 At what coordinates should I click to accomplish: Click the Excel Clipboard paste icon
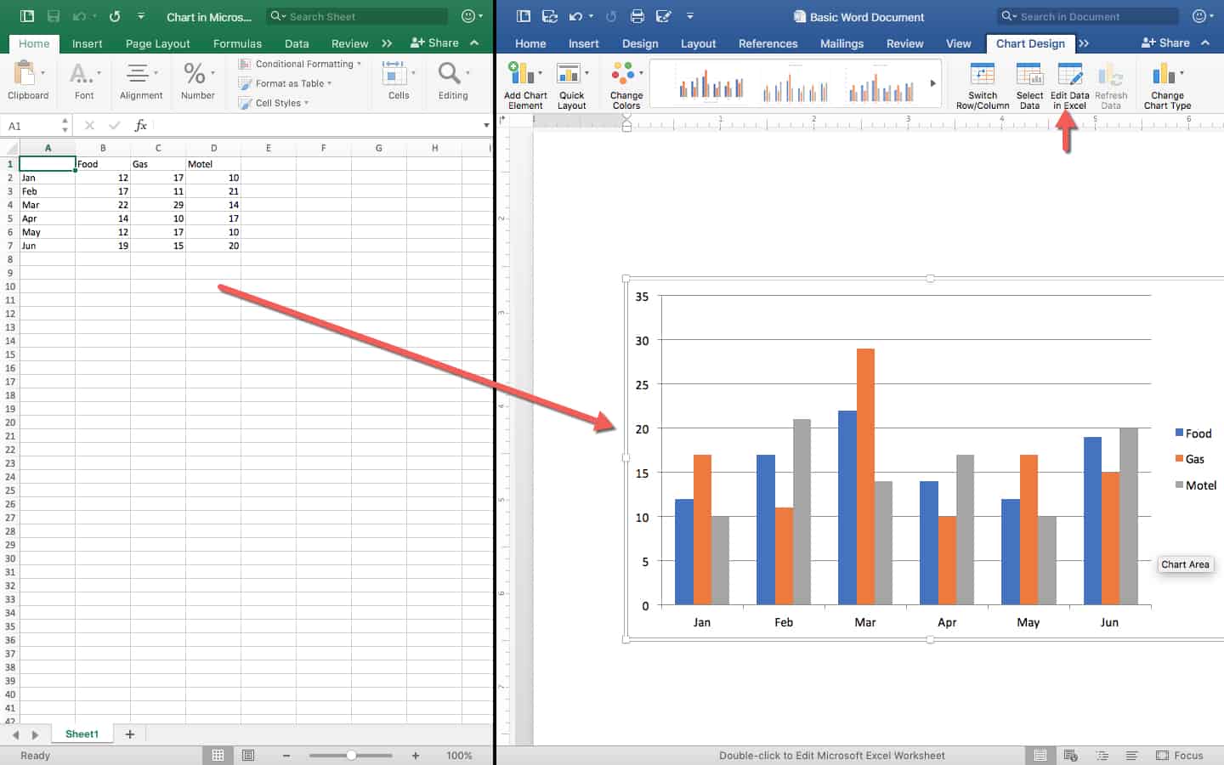[x=25, y=74]
